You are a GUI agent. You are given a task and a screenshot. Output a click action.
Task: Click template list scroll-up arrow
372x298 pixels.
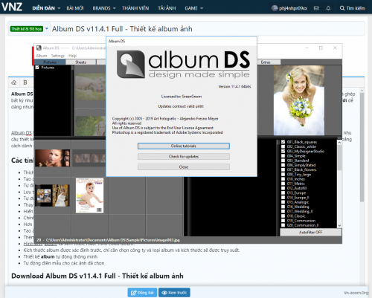(x=339, y=143)
